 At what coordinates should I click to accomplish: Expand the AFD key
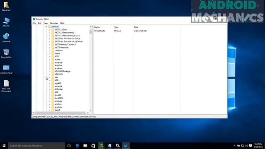pyautogui.click(x=49, y=80)
